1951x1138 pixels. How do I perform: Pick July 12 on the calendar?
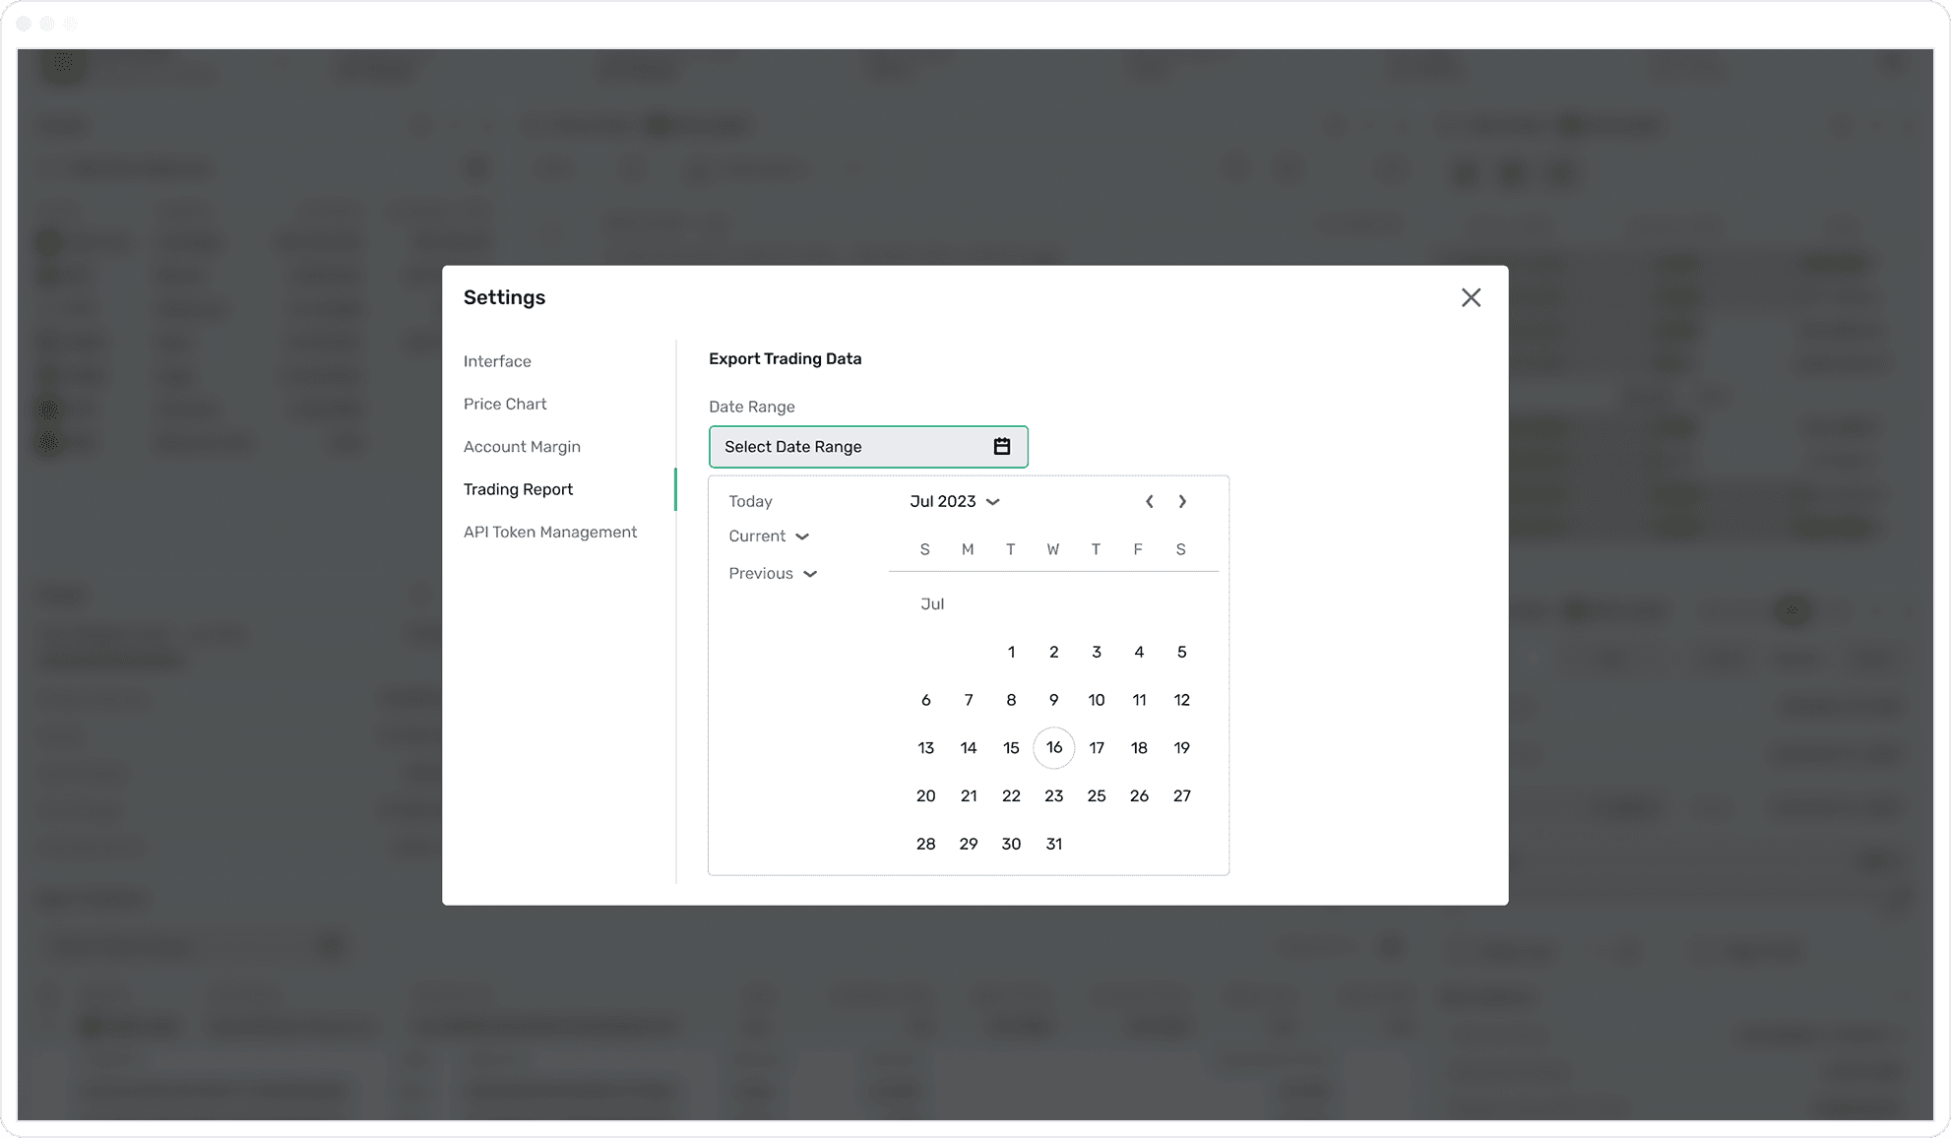click(x=1181, y=700)
